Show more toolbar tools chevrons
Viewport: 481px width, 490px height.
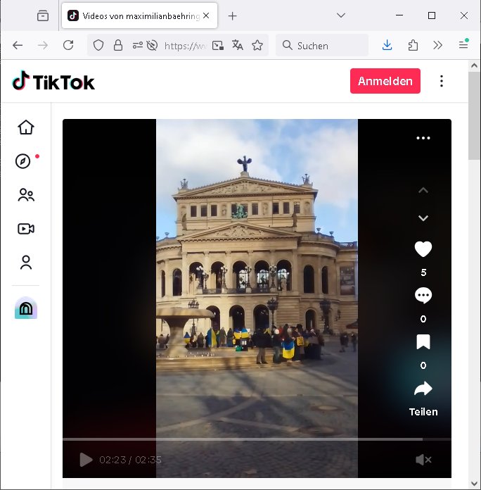438,45
